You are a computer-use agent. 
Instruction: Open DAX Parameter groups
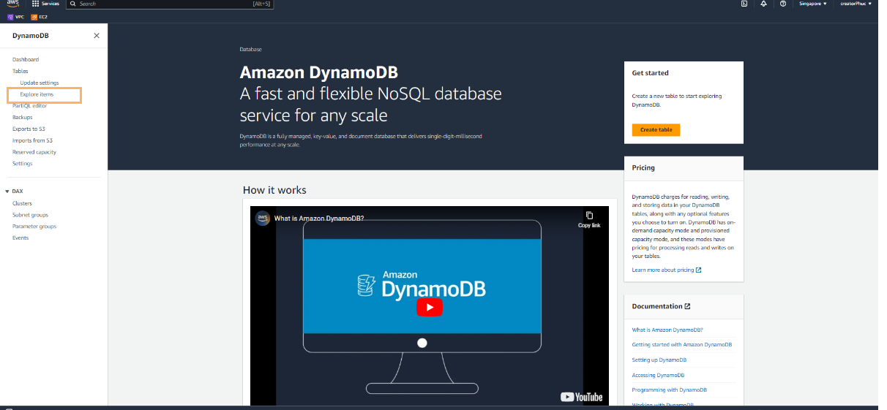(x=34, y=227)
